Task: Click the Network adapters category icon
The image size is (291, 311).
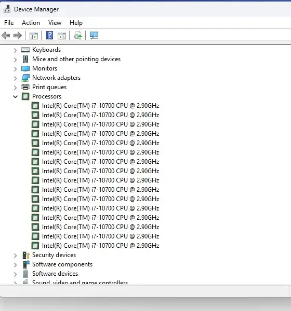Action: [25, 78]
